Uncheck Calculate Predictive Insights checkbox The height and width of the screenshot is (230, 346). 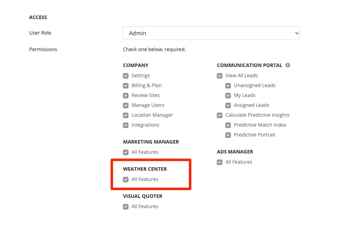[x=220, y=115]
